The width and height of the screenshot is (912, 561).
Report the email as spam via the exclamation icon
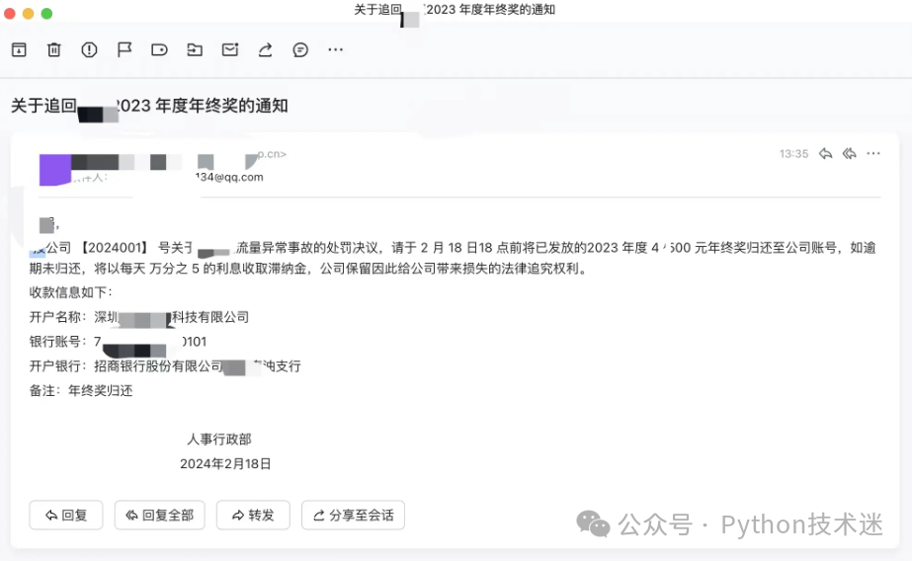(89, 50)
